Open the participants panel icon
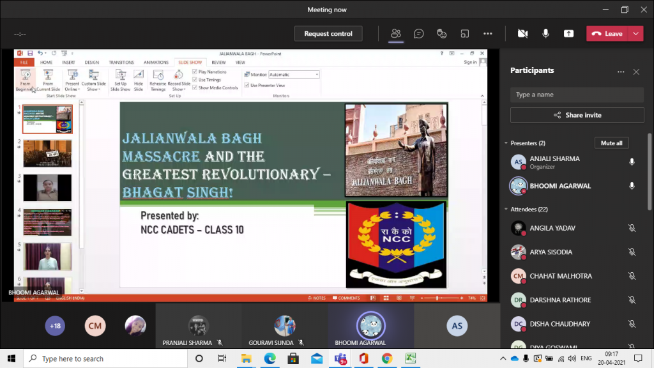Screen dimensions: 654x368 (396, 34)
